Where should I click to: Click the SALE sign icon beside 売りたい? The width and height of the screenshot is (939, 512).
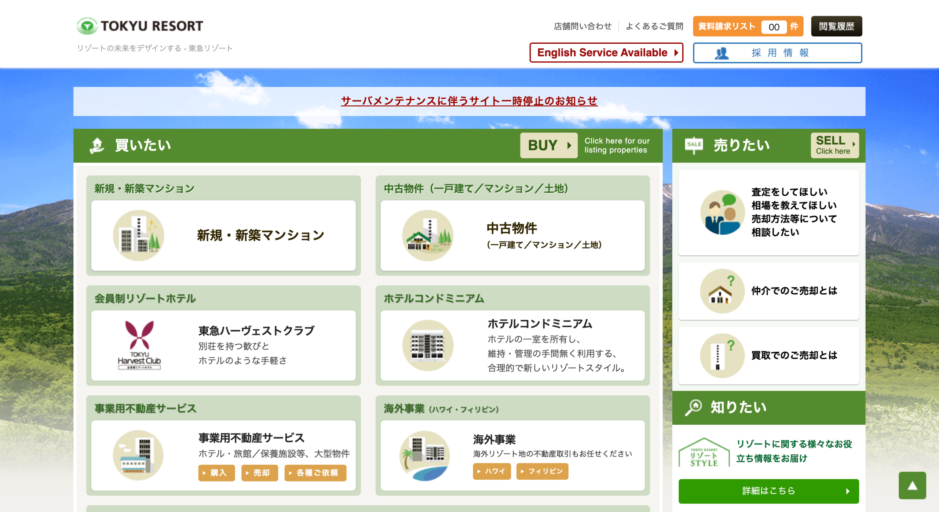pos(694,145)
